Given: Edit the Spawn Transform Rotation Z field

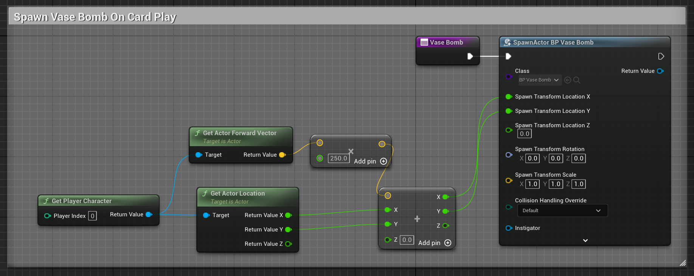Looking at the screenshot, I should (579, 159).
